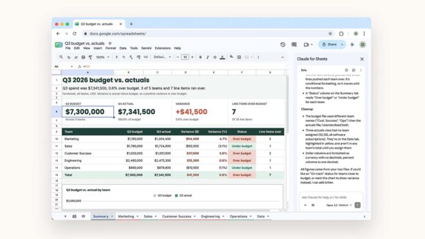Open the Summary tab dropdown arrow
425x239 pixels.
[112, 216]
